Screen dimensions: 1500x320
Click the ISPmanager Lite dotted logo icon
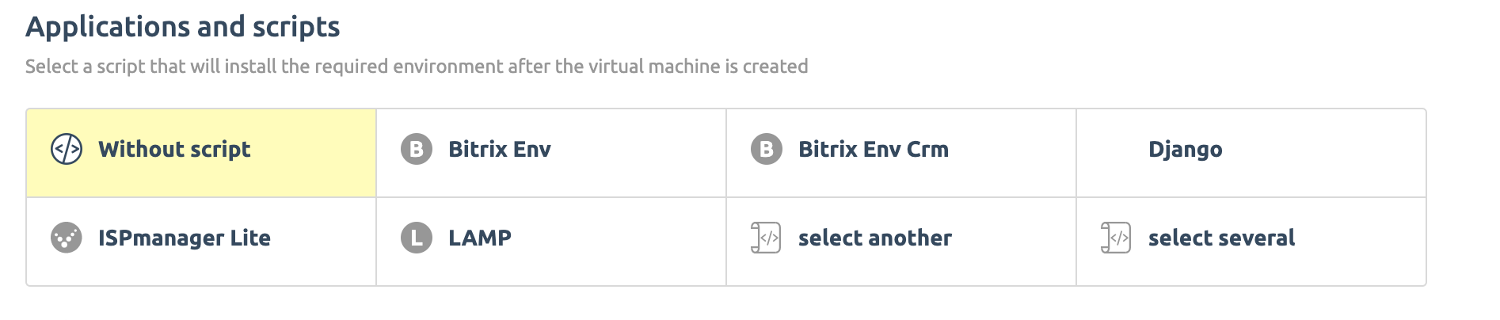pos(67,238)
